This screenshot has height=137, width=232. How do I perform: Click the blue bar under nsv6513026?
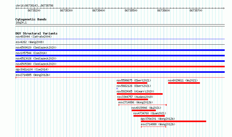[120, 61]
